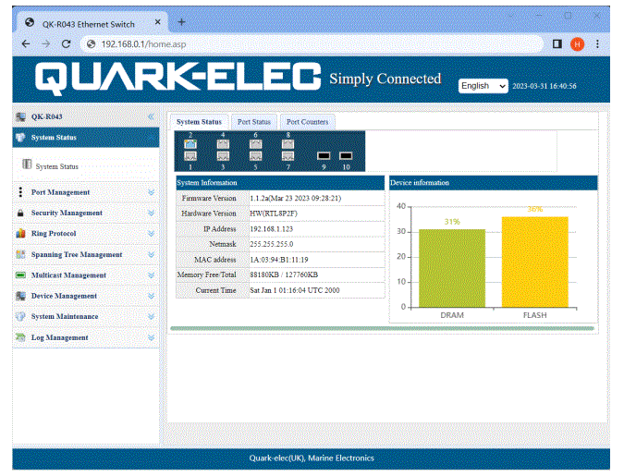Select port 7 icon in port panel

click(x=288, y=156)
